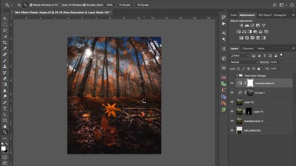
Task: Open the Character panel icon
Action: [224, 33]
